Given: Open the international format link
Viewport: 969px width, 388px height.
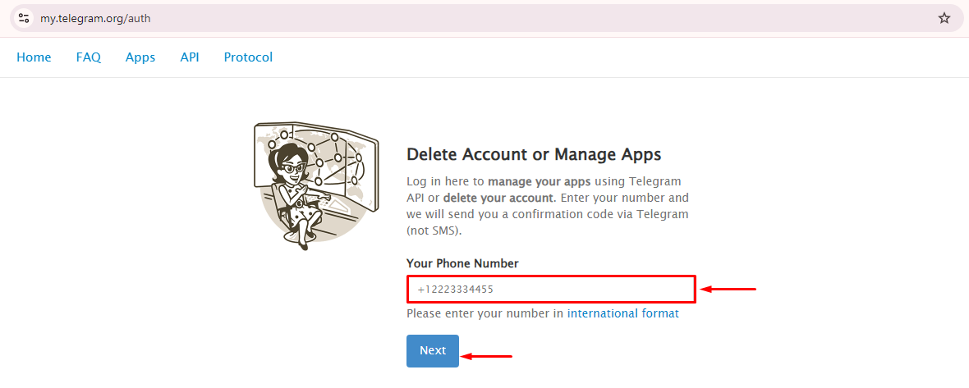Looking at the screenshot, I should click(x=622, y=313).
